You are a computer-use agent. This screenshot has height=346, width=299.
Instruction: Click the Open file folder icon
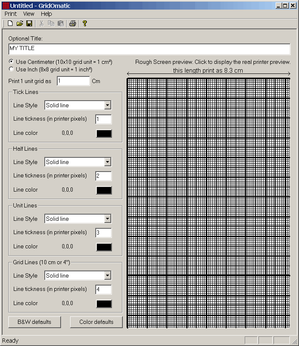point(20,23)
